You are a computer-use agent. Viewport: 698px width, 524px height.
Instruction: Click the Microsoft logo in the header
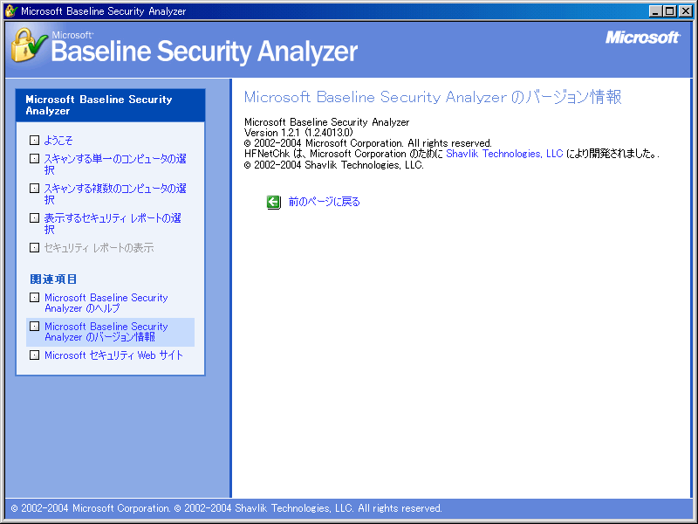(x=642, y=38)
